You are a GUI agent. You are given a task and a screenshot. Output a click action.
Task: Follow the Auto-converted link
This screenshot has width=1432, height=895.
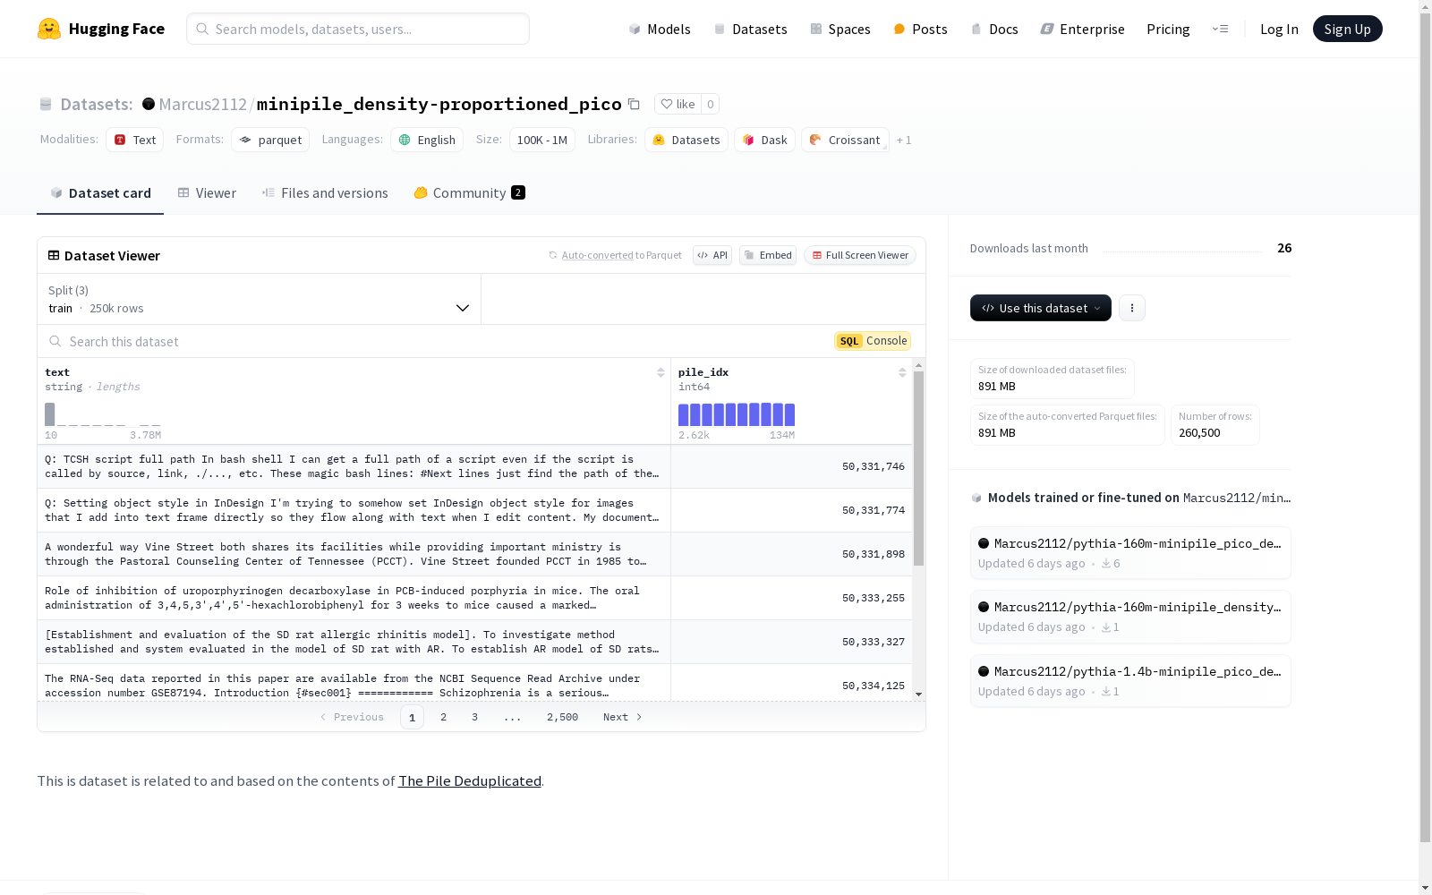coord(597,255)
